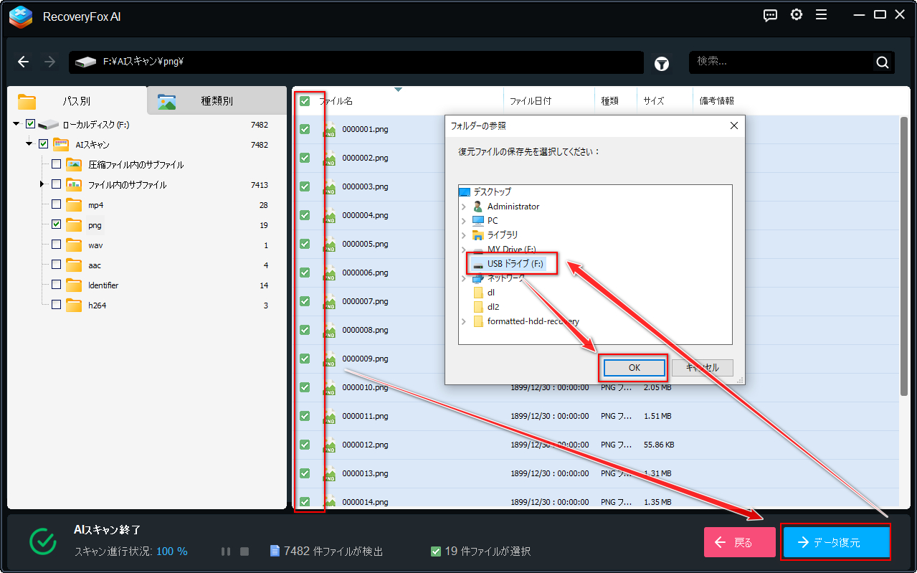Click the back arrow navigation icon
The height and width of the screenshot is (573, 917).
click(x=24, y=62)
